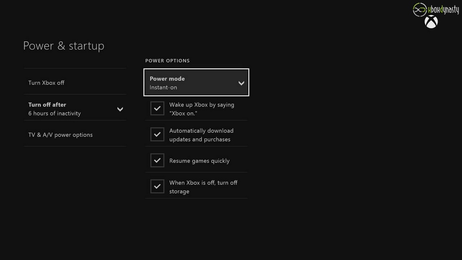Click the Xbox sphere logo
Image resolution: width=462 pixels, height=260 pixels.
(431, 22)
